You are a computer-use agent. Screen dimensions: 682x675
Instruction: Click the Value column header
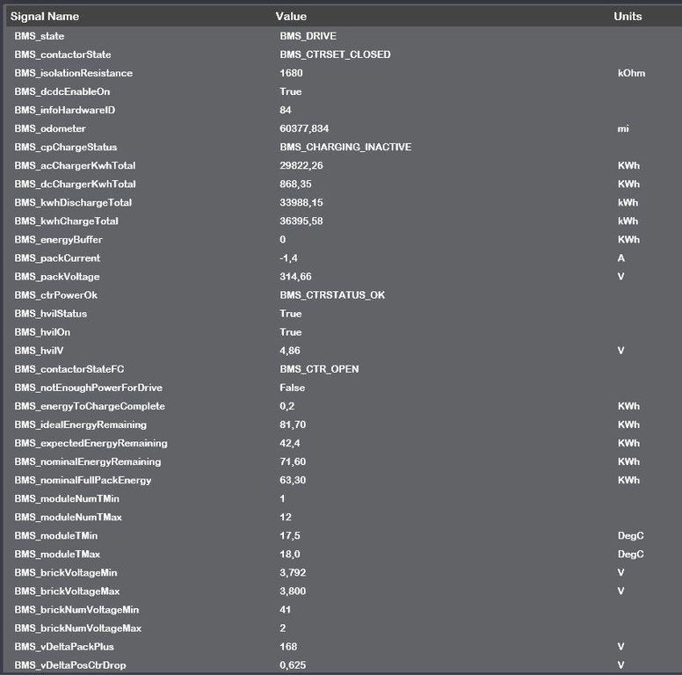tap(291, 17)
